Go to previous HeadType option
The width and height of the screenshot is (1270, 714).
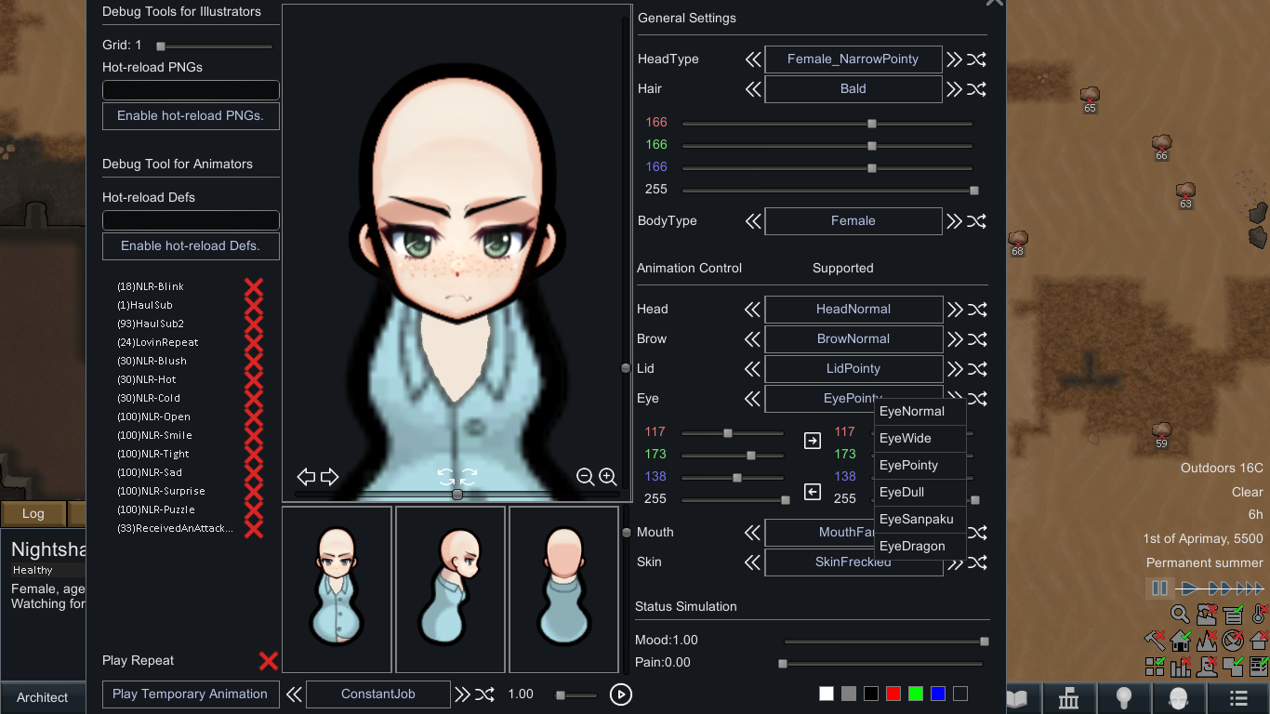point(753,59)
